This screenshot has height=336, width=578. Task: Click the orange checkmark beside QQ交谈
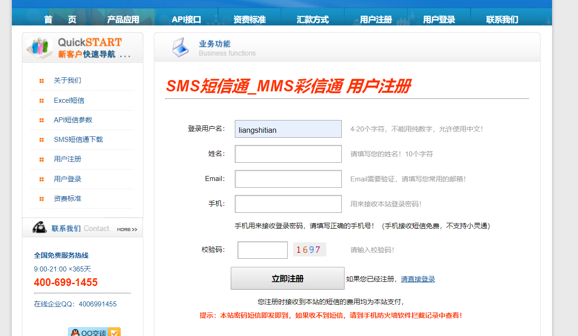114,332
